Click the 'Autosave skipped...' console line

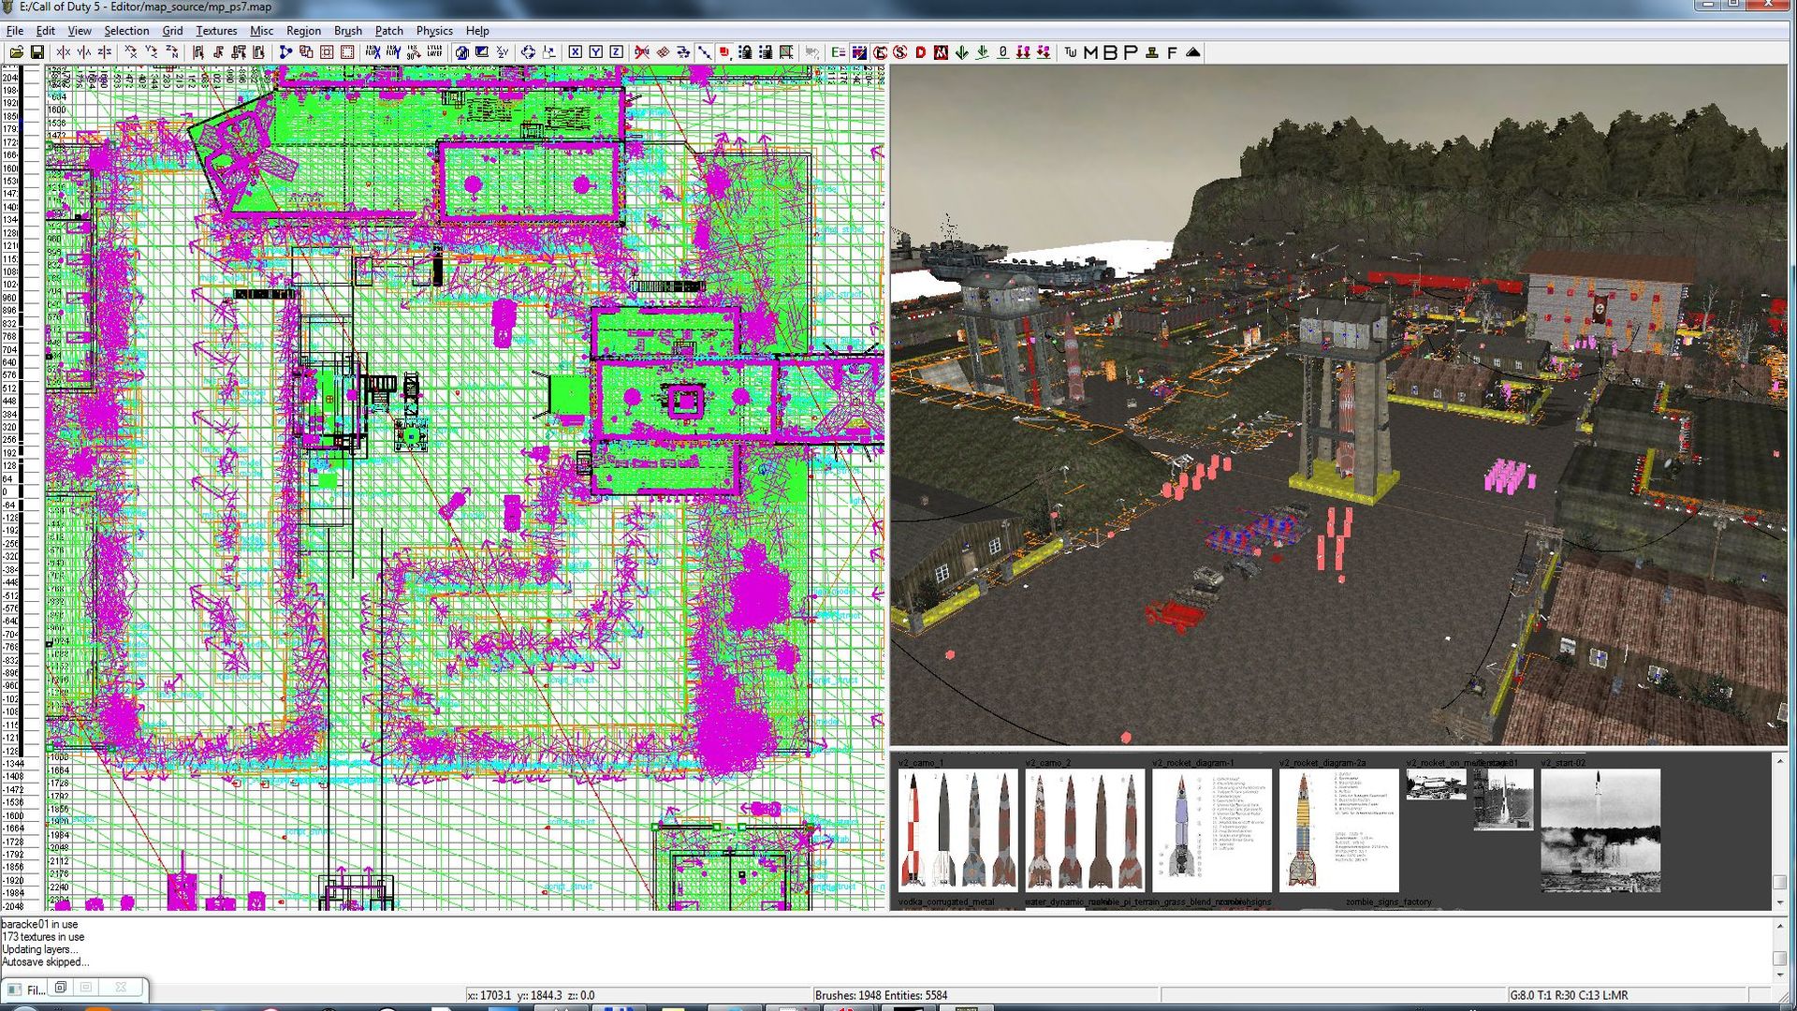[45, 962]
